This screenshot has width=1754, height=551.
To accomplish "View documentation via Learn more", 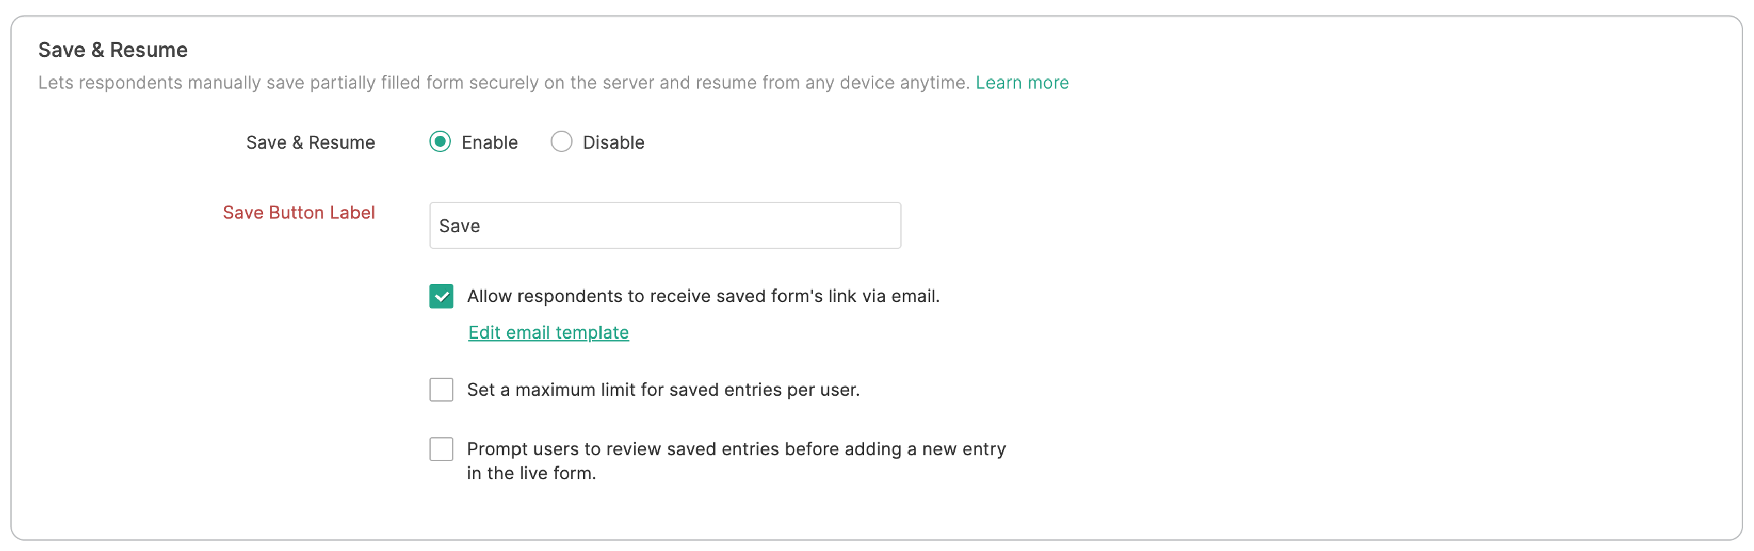I will (1022, 82).
